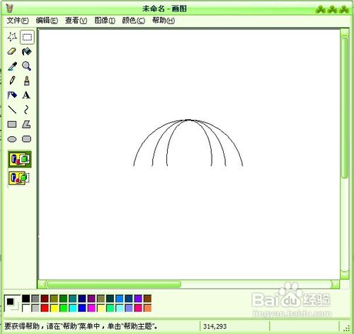
Task: Pick the dark gray swatch in palette
Action: (35, 299)
